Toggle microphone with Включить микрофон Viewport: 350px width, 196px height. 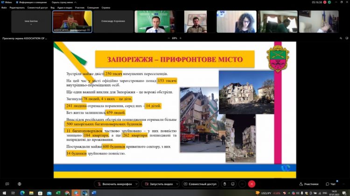point(115,184)
